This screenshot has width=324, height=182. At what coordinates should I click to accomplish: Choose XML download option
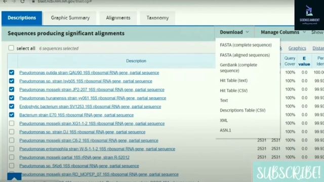click(x=224, y=120)
